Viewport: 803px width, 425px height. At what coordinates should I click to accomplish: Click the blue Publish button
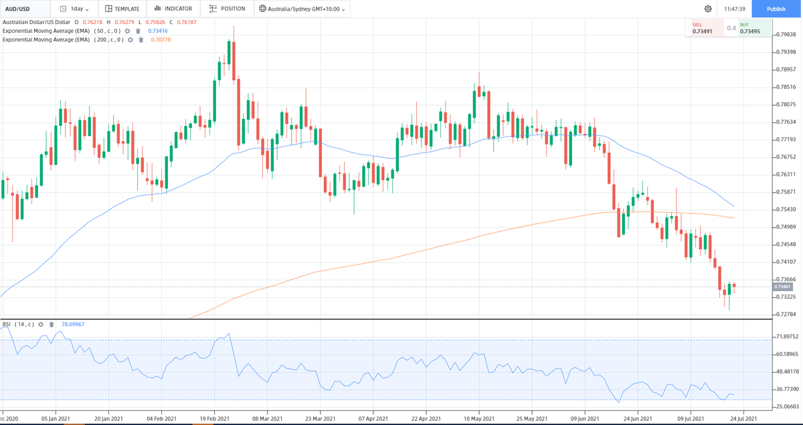(776, 9)
